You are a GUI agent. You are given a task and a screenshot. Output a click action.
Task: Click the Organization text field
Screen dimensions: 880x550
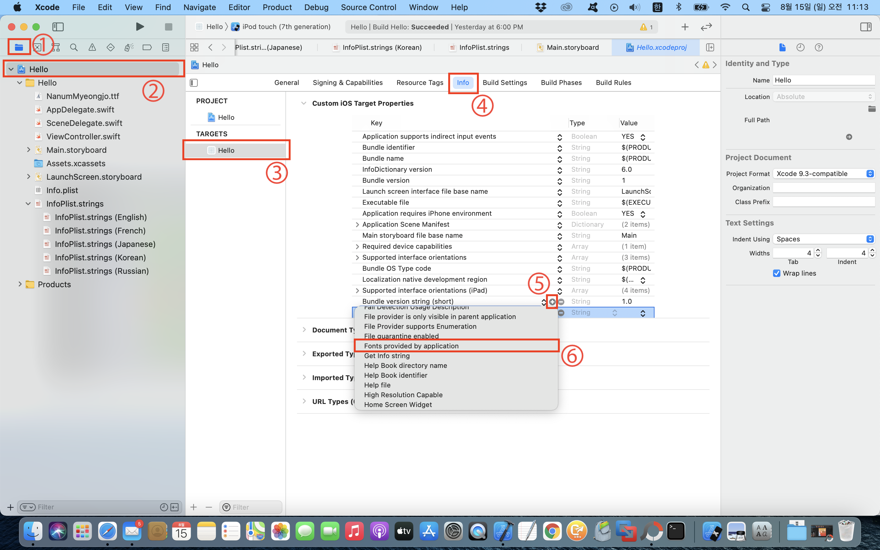pyautogui.click(x=823, y=188)
